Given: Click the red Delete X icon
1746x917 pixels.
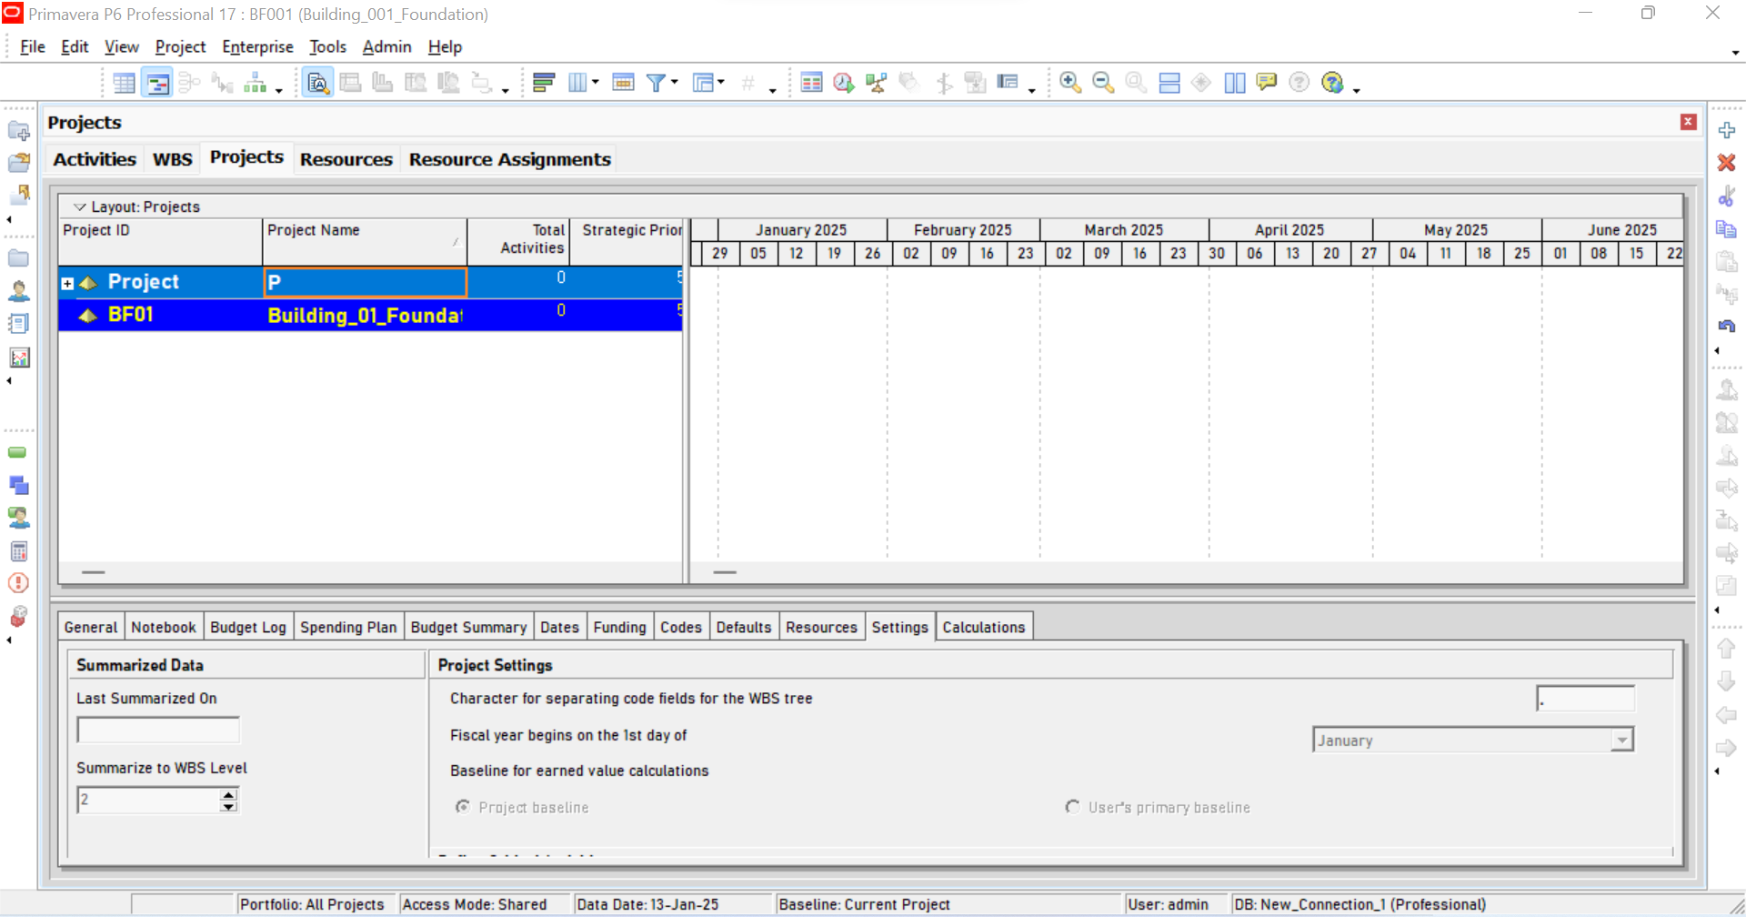Looking at the screenshot, I should pos(1727,163).
